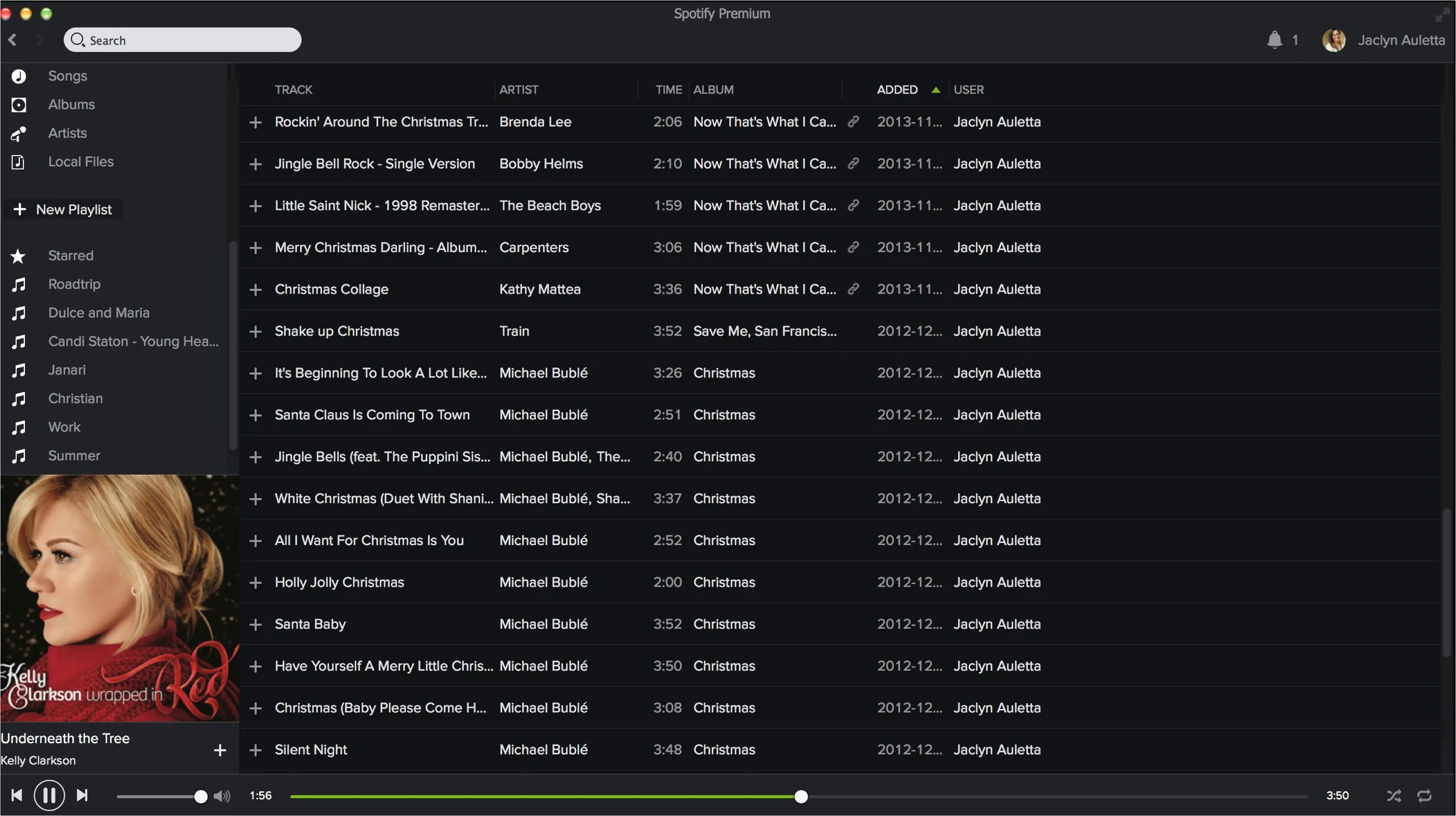
Task: Click the song progress bar handle
Action: tap(801, 796)
